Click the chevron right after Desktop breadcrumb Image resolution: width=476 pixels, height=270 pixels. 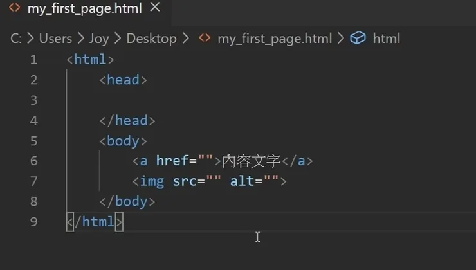pyautogui.click(x=186, y=39)
